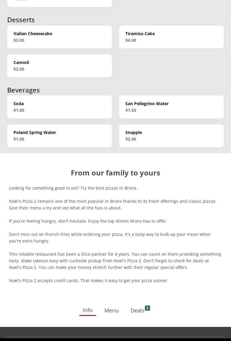Add Tiramisu Cake to the order
The image size is (231, 341).
click(x=171, y=37)
